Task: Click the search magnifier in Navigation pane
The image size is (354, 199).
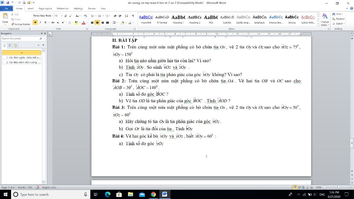Action: (41, 39)
